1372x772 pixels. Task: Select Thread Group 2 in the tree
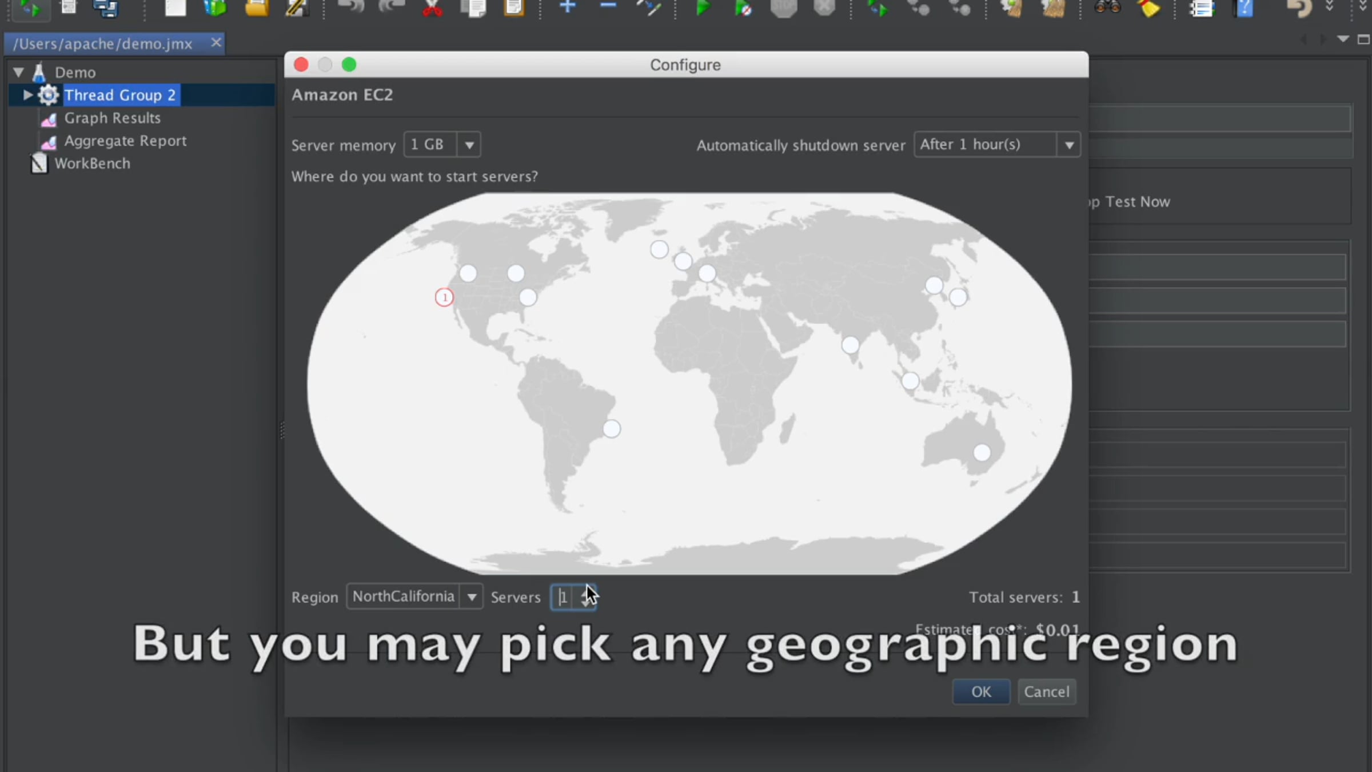click(x=120, y=95)
